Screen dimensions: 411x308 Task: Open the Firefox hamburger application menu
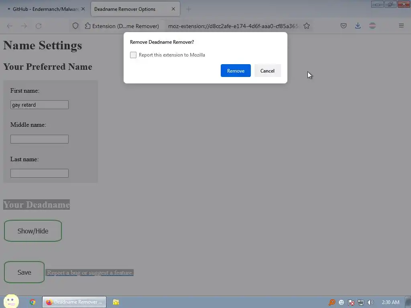coord(401,26)
